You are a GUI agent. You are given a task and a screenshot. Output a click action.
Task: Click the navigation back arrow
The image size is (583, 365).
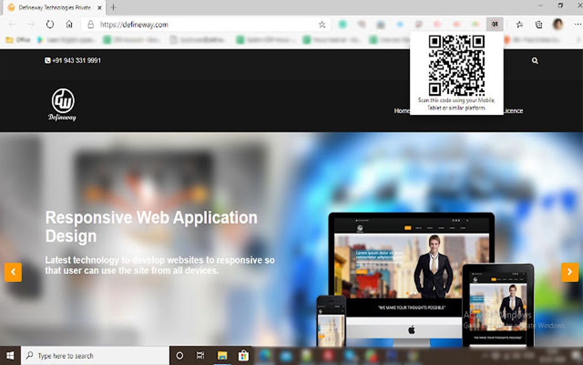(x=11, y=24)
